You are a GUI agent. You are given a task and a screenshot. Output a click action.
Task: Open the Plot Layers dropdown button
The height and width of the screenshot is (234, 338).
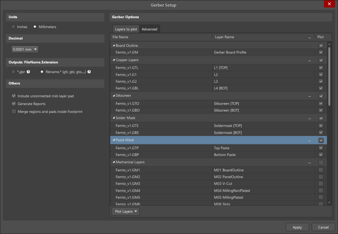pyautogui.click(x=125, y=211)
